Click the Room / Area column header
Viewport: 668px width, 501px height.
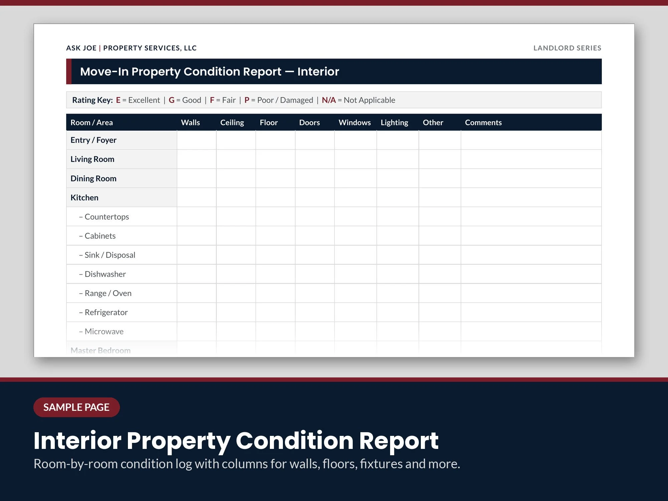[92, 122]
